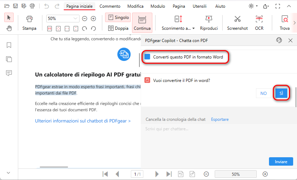Viewport: 297px width, 180px height.
Task: Open Ulteriori informazioni sul chatbot di PDFgear link
Action: coord(83,121)
